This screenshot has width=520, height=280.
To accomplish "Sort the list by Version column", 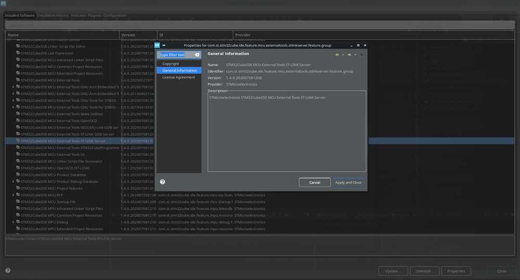I will pyautogui.click(x=138, y=35).
